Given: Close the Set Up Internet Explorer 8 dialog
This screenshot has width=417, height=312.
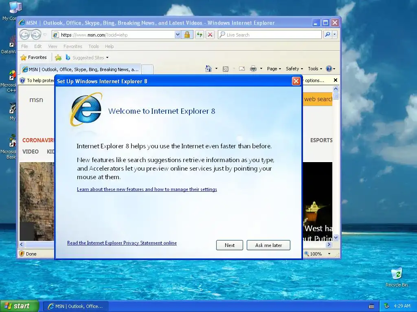Looking at the screenshot, I should tap(296, 81).
